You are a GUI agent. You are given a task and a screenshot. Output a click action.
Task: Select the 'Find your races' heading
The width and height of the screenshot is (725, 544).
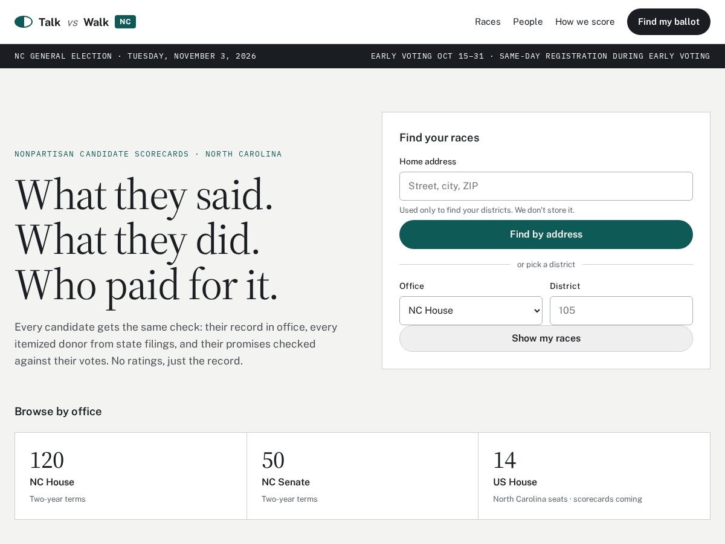pyautogui.click(x=439, y=138)
